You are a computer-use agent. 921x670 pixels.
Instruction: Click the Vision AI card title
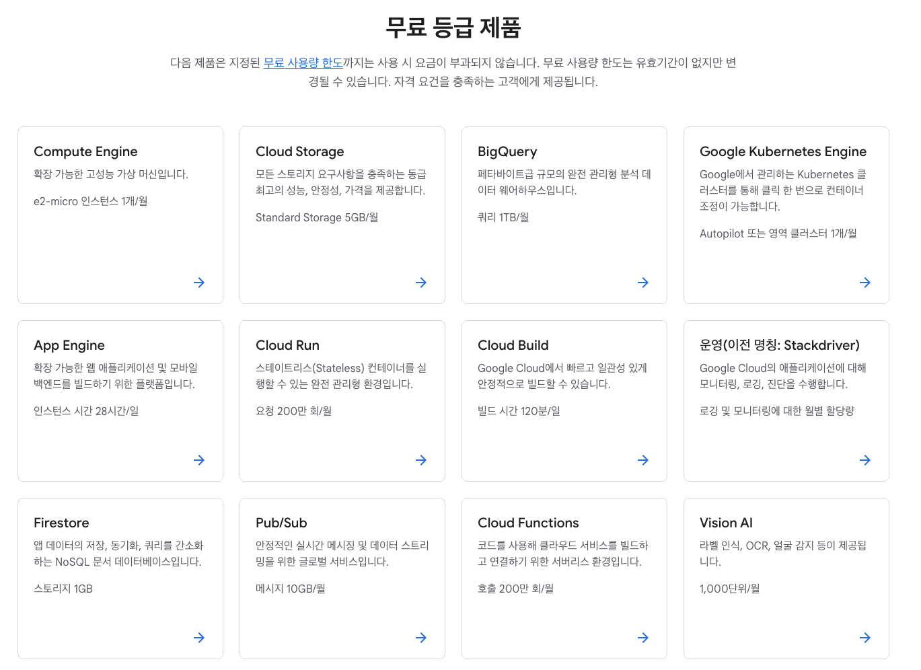point(726,523)
